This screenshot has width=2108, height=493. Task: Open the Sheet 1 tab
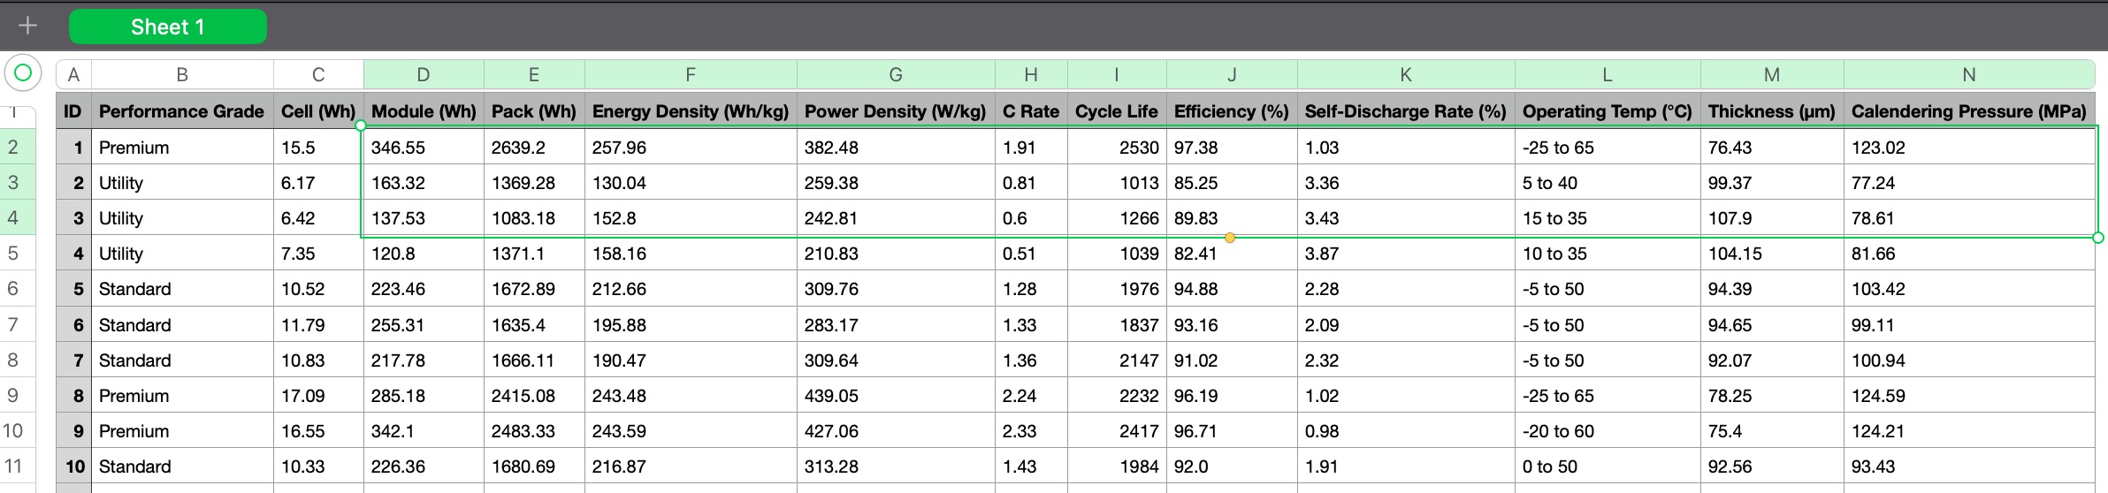coord(168,27)
